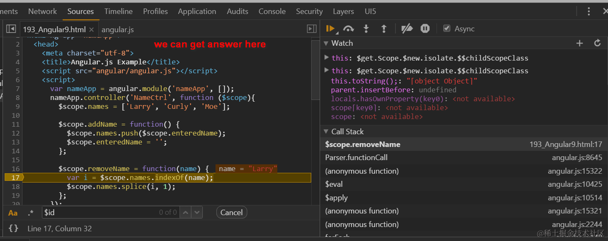608x241 pixels.
Task: Open the Application tab
Action: pyautogui.click(x=197, y=11)
